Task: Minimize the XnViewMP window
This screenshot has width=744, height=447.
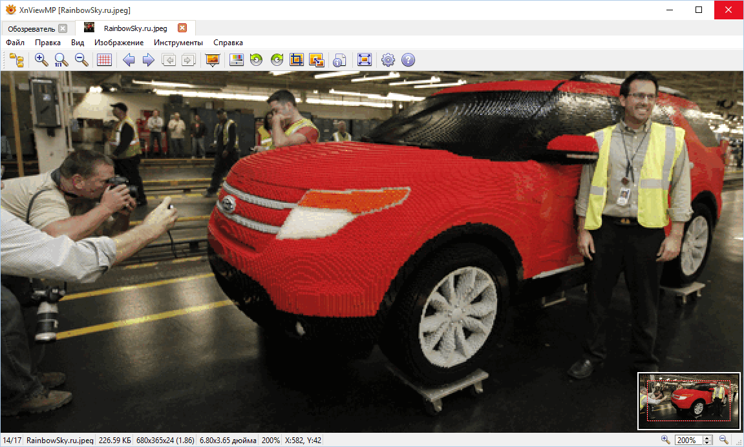Action: (670, 10)
